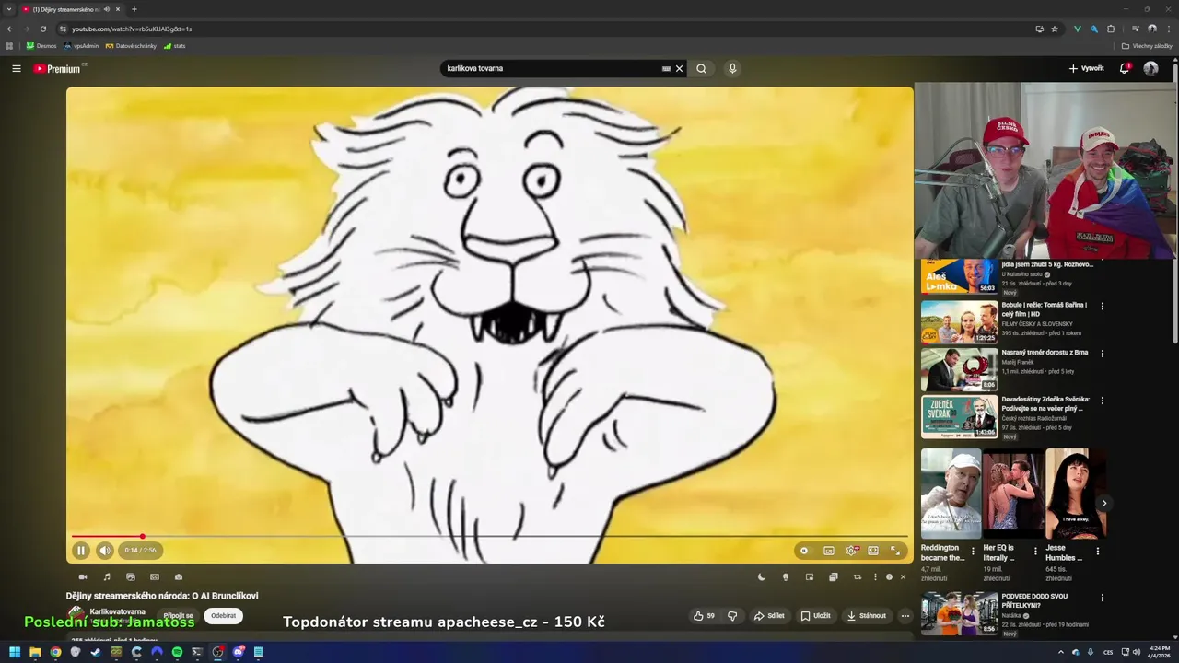The image size is (1179, 663).
Task: Open the YouTube hamburger guide menu
Action: click(16, 68)
